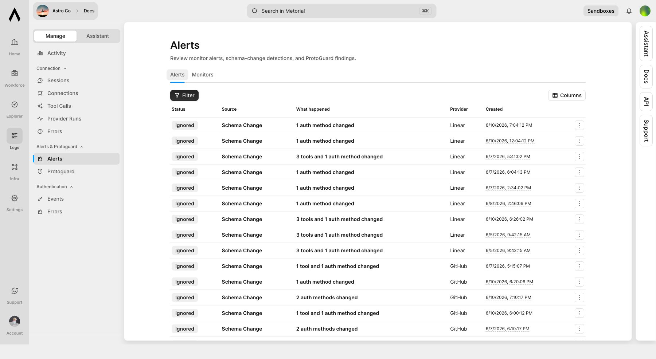Open row menu for 6/10/2026, 7:04:12 PM alert

coord(579,125)
